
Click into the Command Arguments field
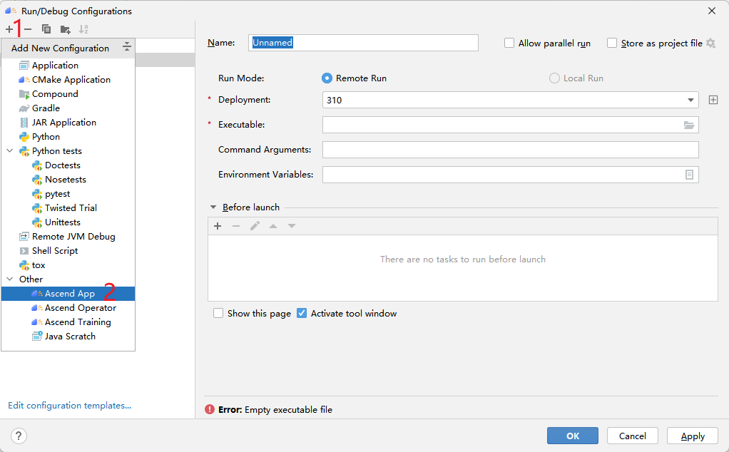pyautogui.click(x=510, y=150)
